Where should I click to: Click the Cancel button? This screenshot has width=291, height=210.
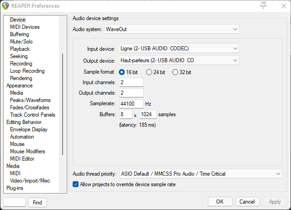[x=247, y=202]
